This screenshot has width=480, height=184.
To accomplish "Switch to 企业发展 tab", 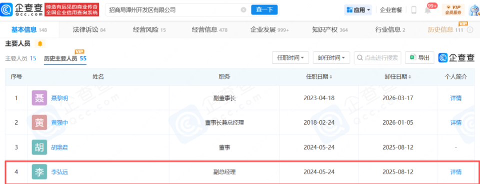I will click(x=269, y=30).
